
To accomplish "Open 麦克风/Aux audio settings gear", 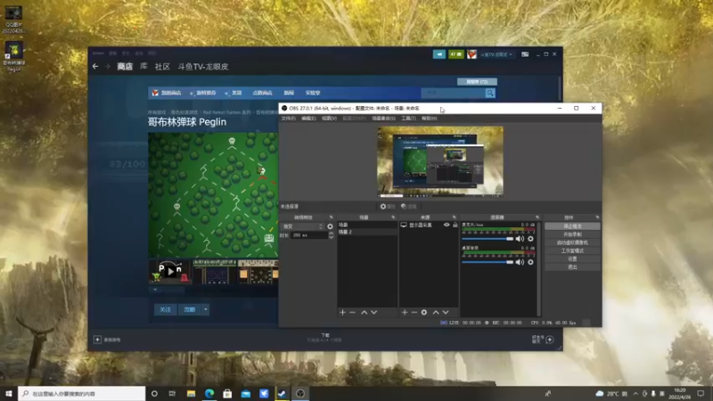I will [530, 239].
